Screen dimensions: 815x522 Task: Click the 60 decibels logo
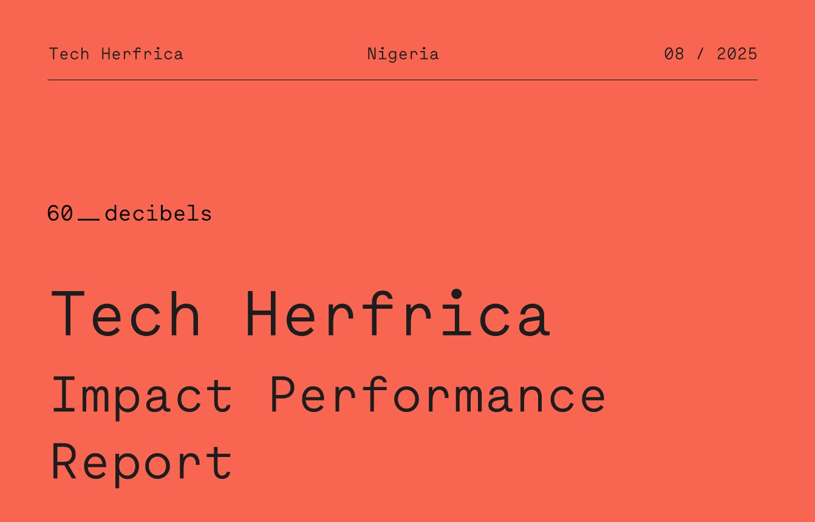click(x=129, y=214)
